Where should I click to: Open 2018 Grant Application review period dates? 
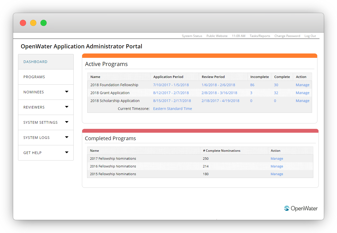(220, 93)
